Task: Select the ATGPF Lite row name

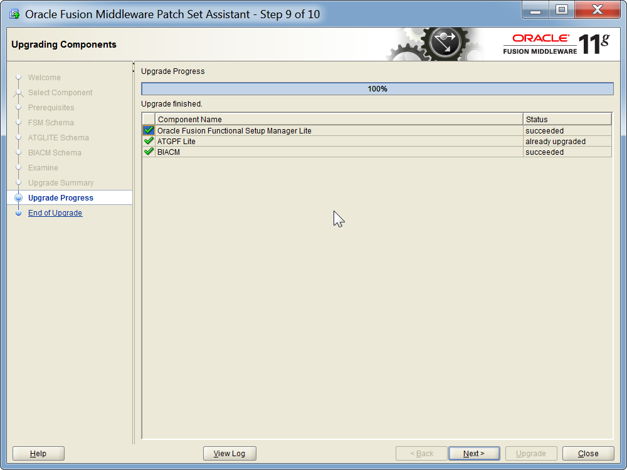Action: 176,142
